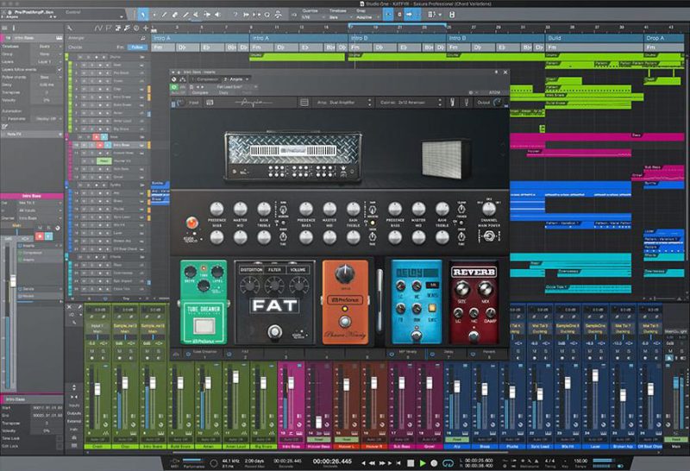Click Copy in the plugin header
690x471 pixels.
point(223,93)
